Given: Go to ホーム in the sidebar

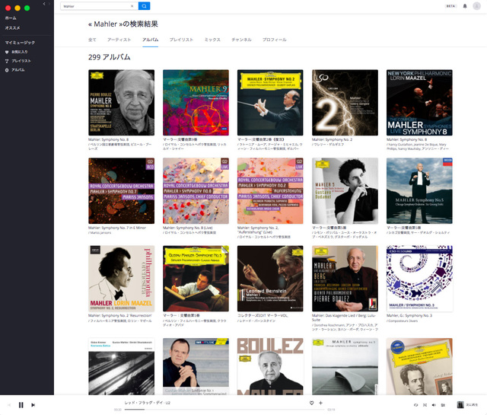Looking at the screenshot, I should coord(11,18).
